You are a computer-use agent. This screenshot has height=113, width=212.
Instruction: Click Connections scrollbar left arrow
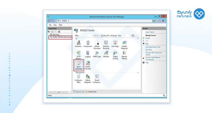(49, 92)
